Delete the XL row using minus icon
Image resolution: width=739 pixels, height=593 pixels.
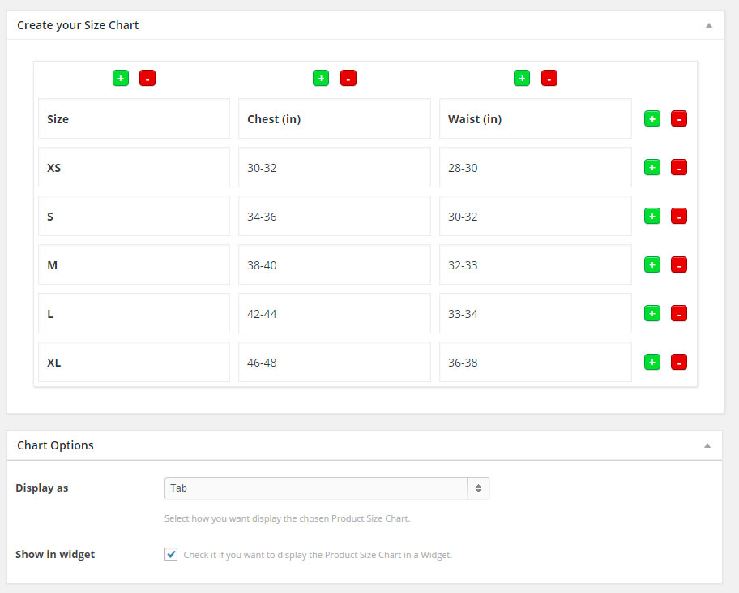[x=679, y=363]
